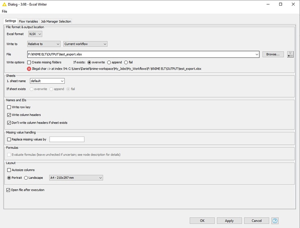Click the flow variable button beside Browse
300x228 pixels.
(x=290, y=54)
